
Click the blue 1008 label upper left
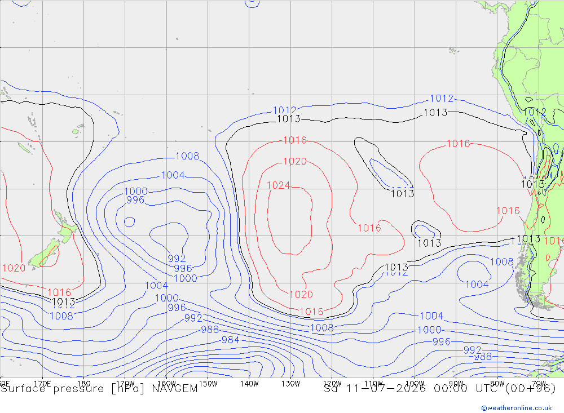[187, 156]
